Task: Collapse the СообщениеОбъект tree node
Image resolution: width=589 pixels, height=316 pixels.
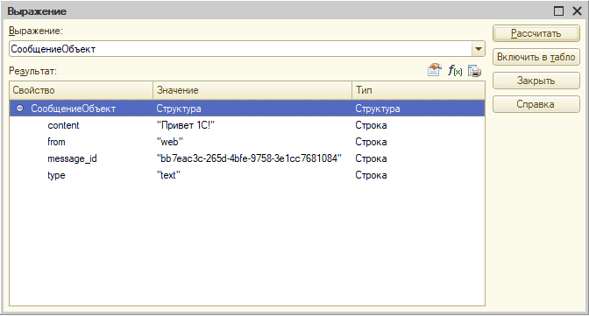Action: tap(19, 108)
